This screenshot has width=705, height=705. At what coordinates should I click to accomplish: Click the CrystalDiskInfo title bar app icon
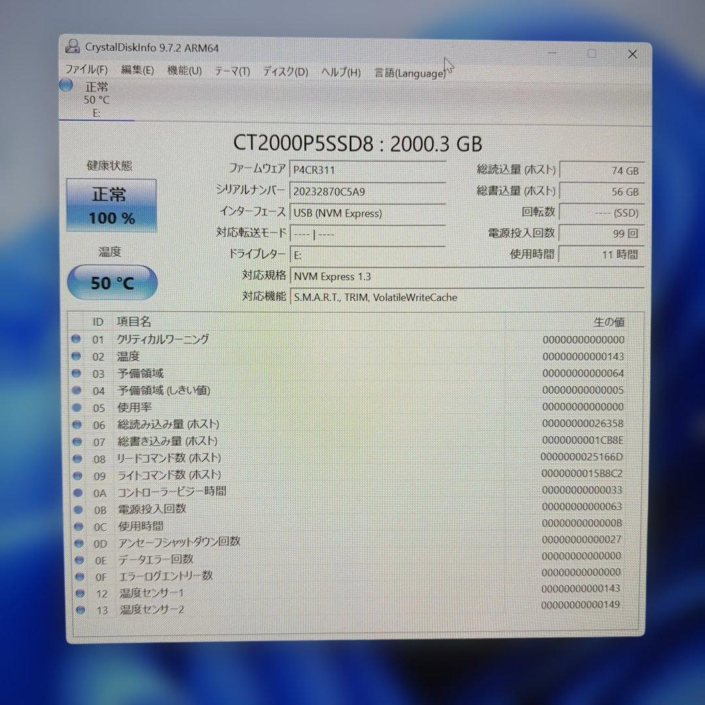[x=71, y=47]
